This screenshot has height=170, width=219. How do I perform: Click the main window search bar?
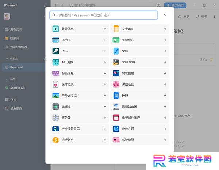(x=110, y=5)
